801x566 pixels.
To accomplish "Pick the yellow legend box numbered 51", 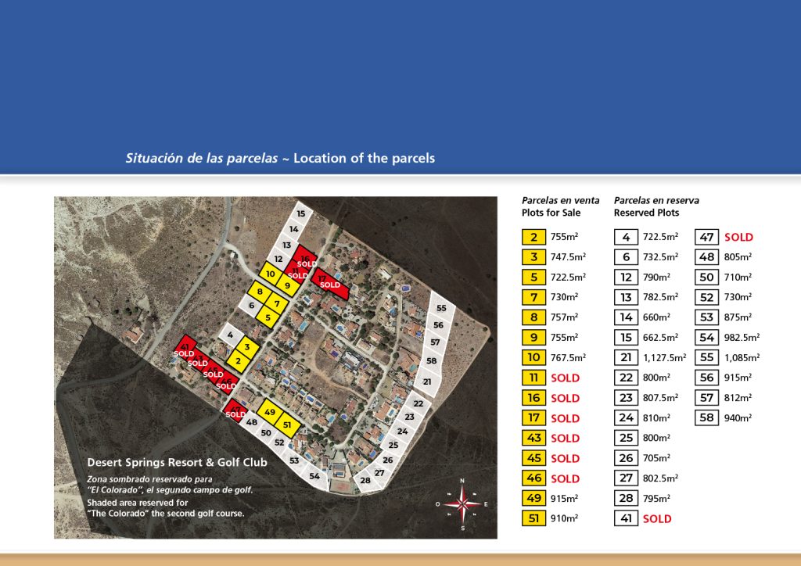I will [x=533, y=518].
